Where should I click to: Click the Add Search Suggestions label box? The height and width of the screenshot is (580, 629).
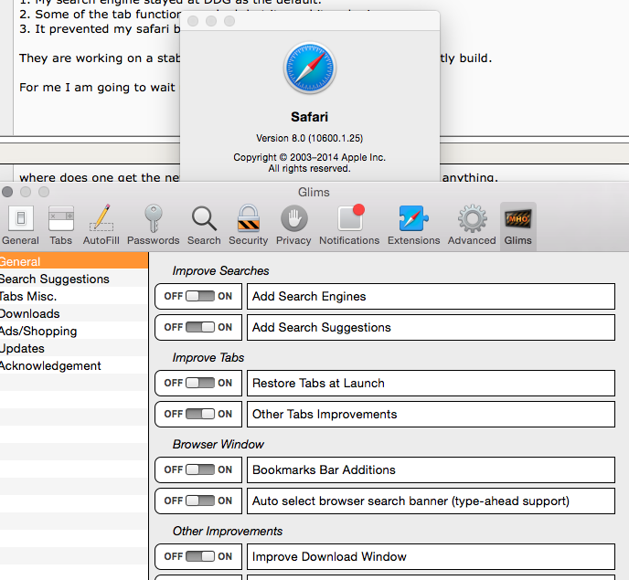(431, 327)
